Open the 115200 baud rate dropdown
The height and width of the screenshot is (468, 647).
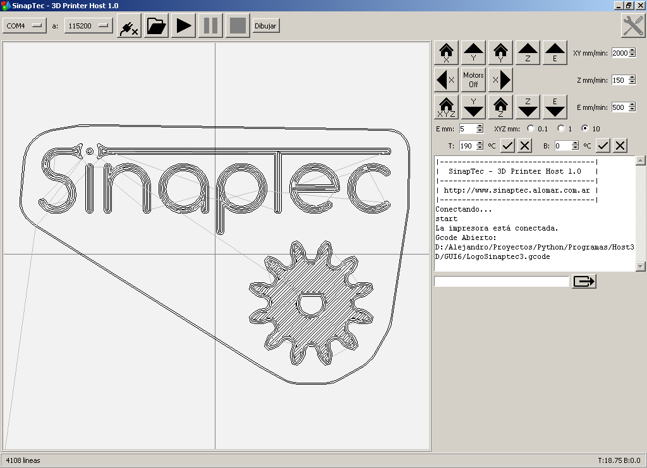(x=88, y=26)
